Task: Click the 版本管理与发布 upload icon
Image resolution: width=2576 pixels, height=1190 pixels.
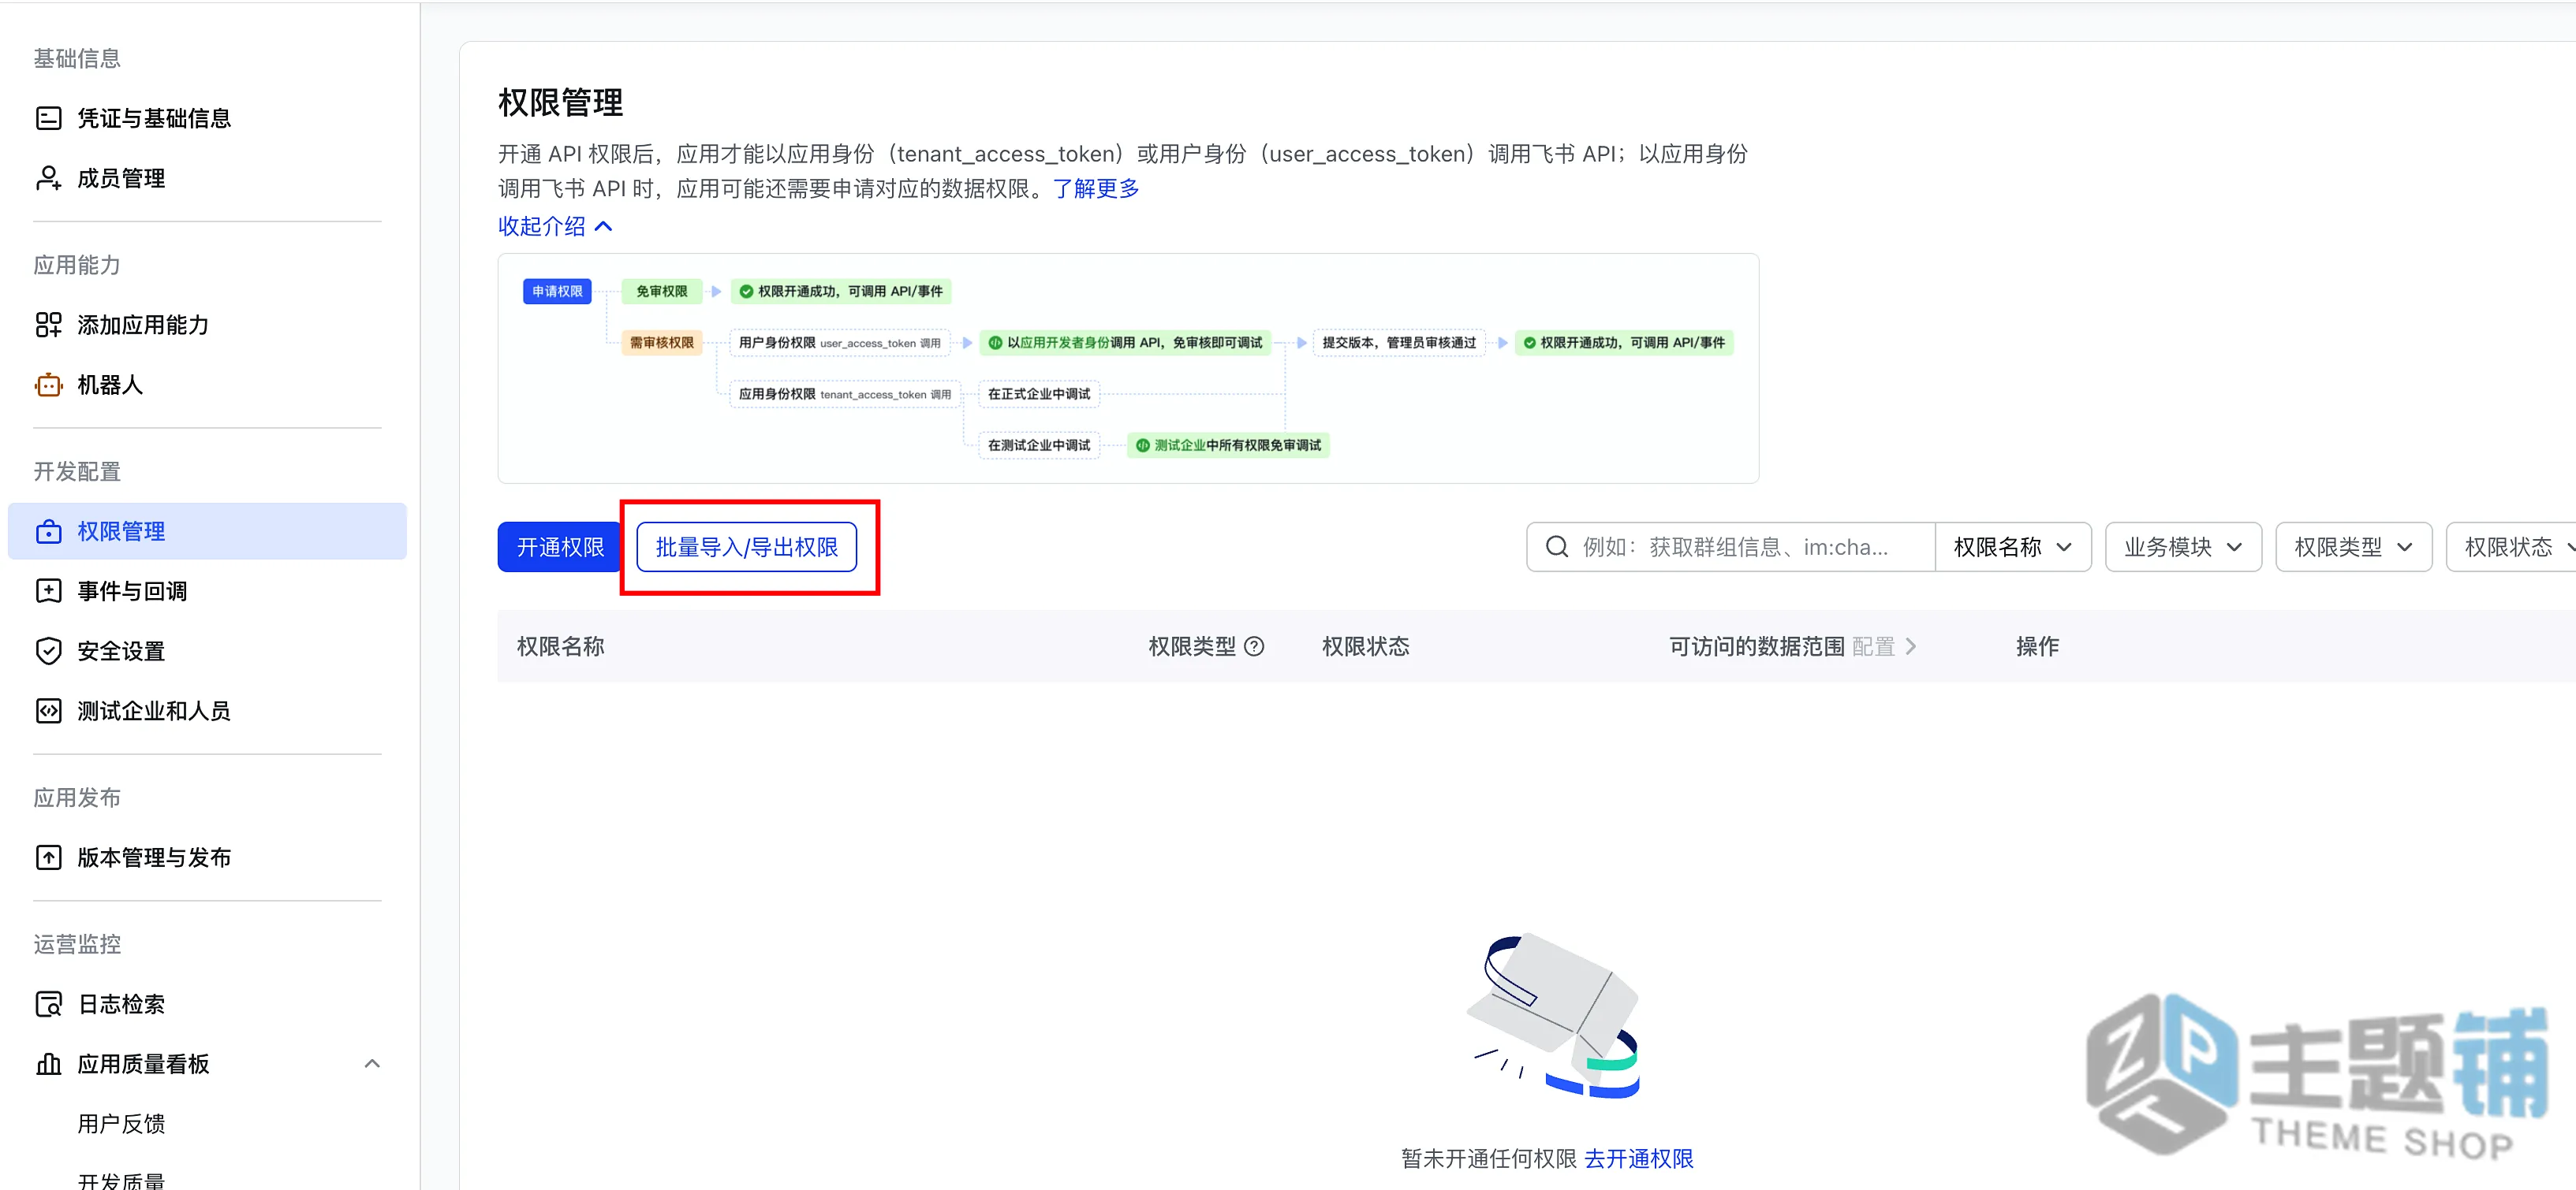Action: pyautogui.click(x=48, y=857)
